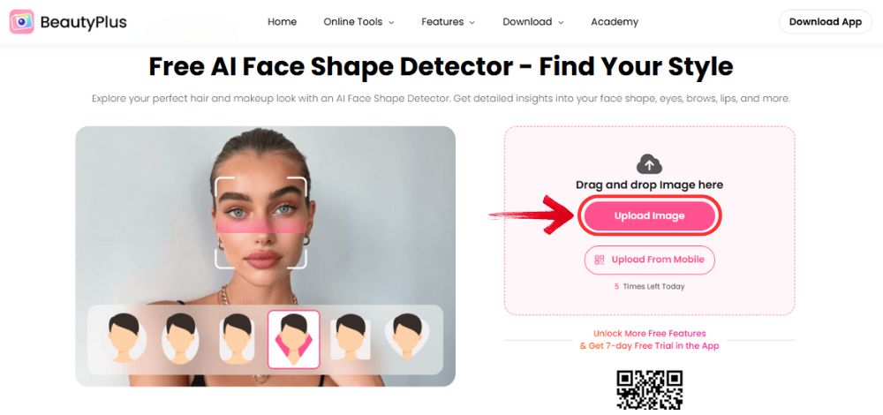This screenshot has height=415, width=883.
Task: Click the Download App button
Action: pos(825,22)
